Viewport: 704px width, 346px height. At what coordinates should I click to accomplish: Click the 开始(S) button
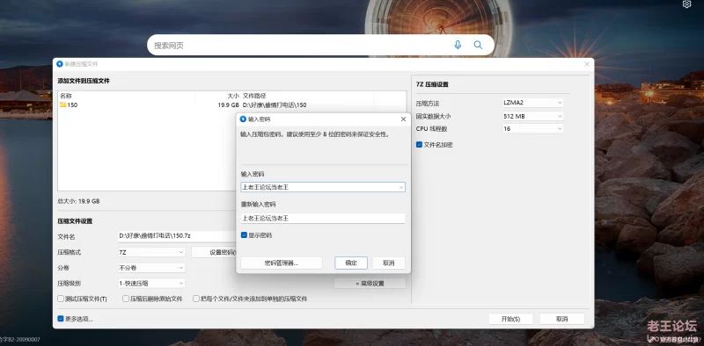click(x=511, y=319)
